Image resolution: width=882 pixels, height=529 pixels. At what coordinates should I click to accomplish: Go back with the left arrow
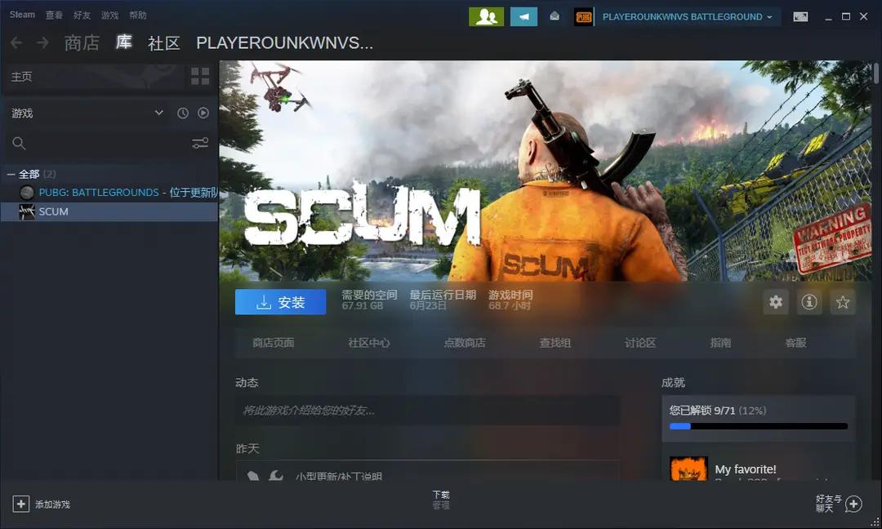(16, 42)
